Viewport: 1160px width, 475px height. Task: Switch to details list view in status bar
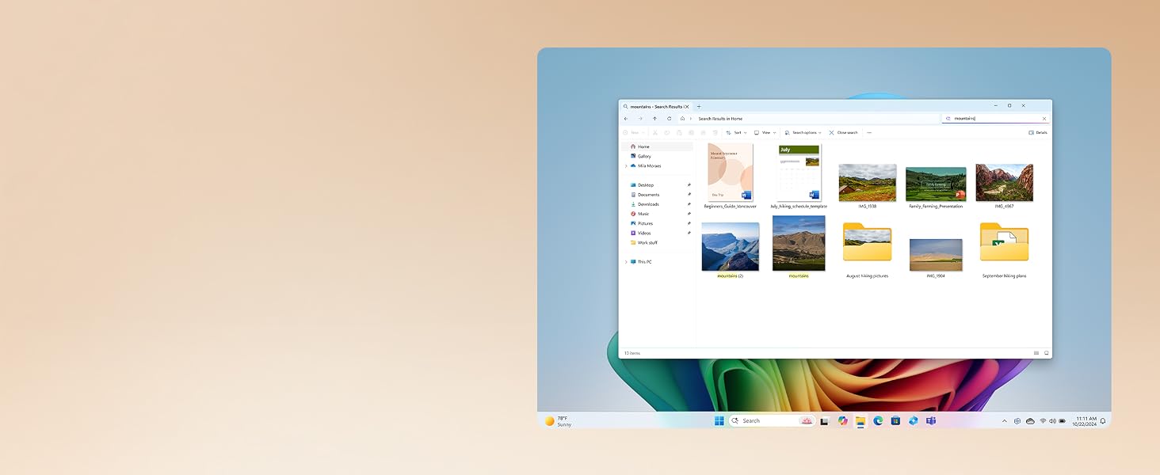[x=1036, y=353]
